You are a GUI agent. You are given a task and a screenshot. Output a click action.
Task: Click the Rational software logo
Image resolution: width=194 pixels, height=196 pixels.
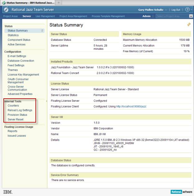pyautogui.click(x=181, y=192)
